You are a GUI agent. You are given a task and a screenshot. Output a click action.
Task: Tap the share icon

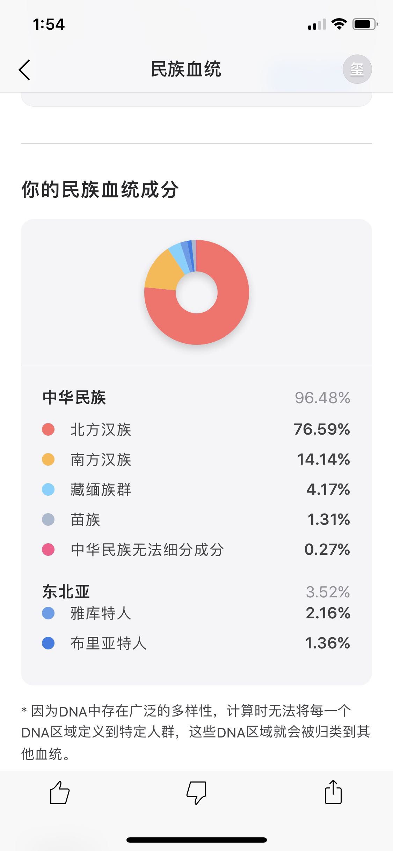tap(333, 792)
